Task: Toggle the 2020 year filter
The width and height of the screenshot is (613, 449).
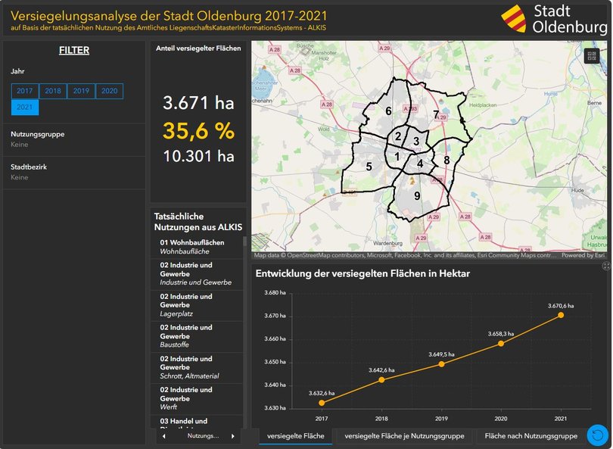Action: [x=108, y=91]
